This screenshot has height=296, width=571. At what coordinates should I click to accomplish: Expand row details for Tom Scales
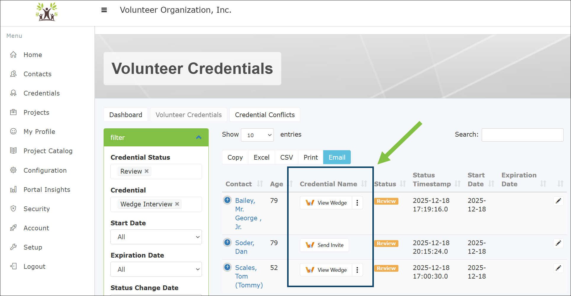tap(227, 267)
